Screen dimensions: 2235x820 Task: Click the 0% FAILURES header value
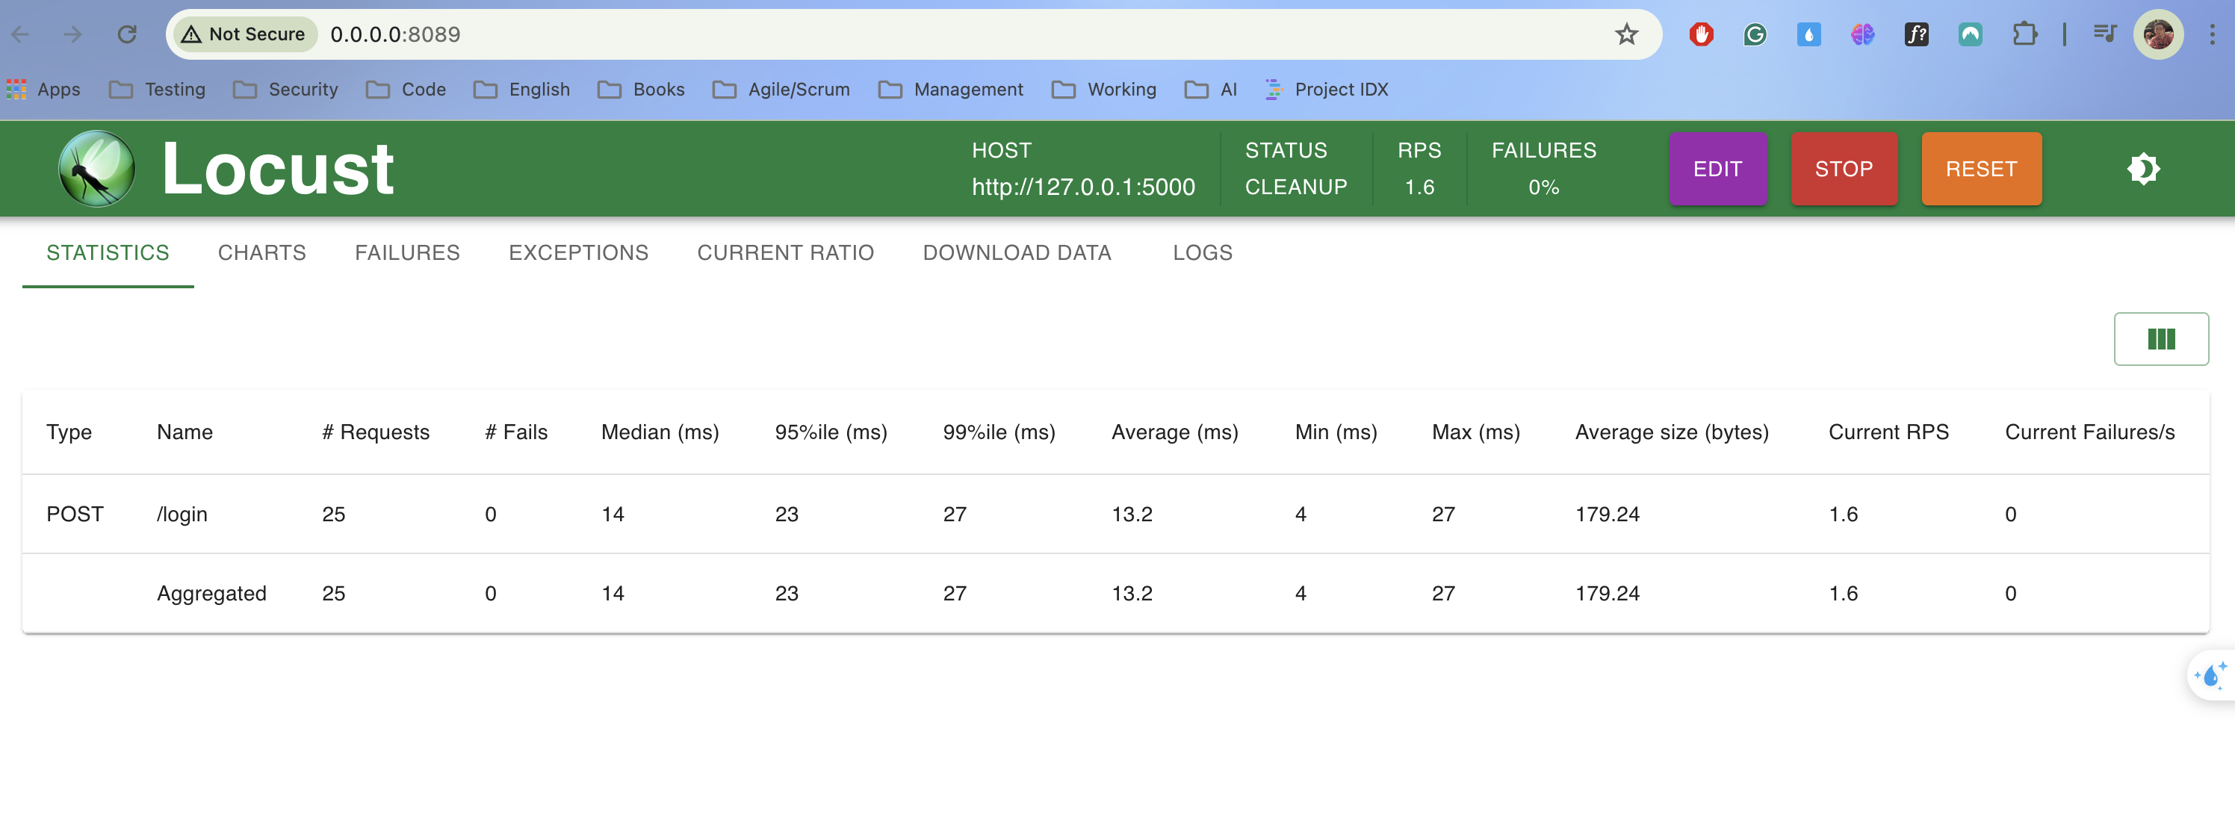1543,187
